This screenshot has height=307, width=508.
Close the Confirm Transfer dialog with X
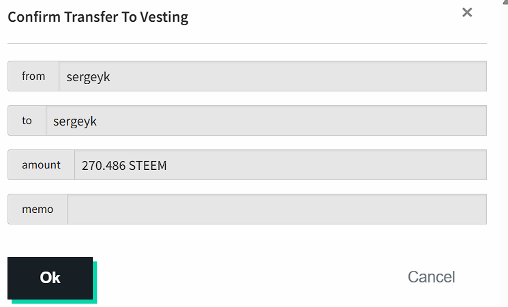tap(467, 12)
